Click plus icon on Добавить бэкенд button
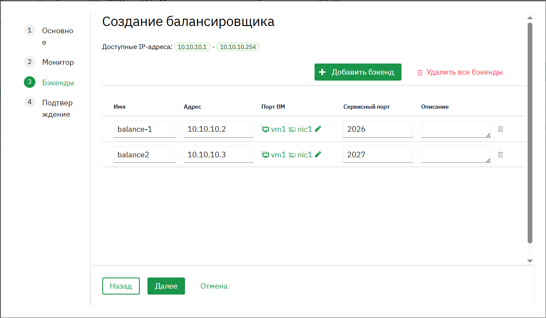This screenshot has height=318, width=546. 323,72
